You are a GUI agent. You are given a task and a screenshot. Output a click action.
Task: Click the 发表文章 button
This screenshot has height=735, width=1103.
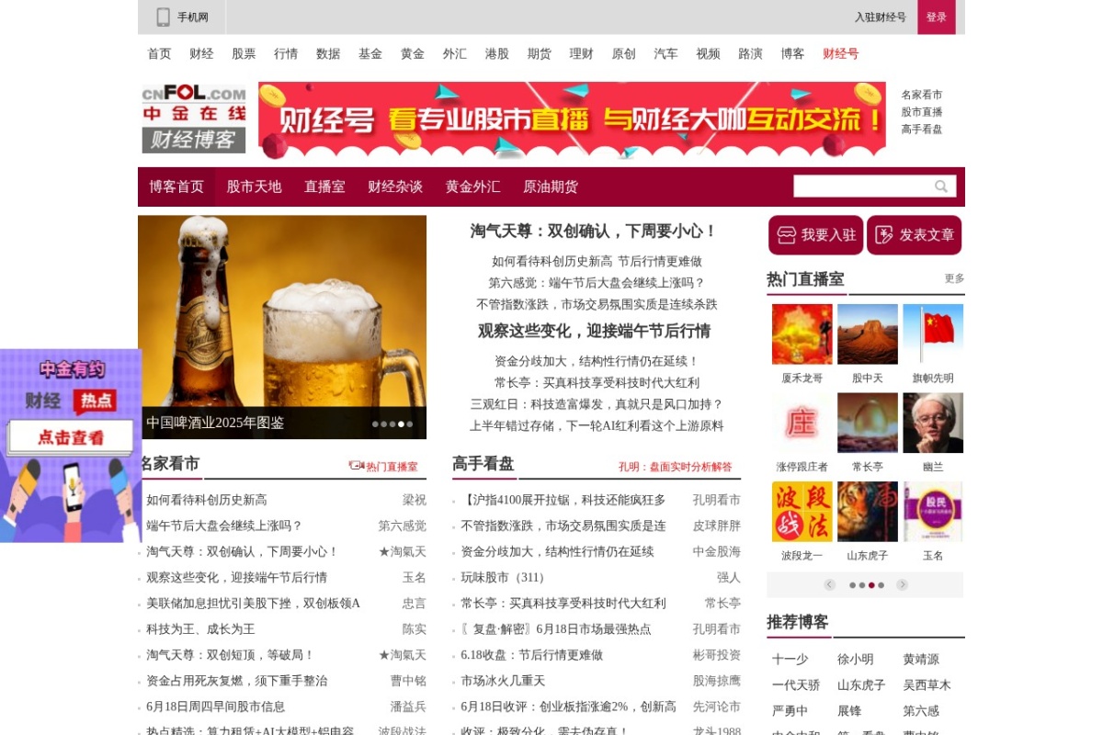click(914, 235)
